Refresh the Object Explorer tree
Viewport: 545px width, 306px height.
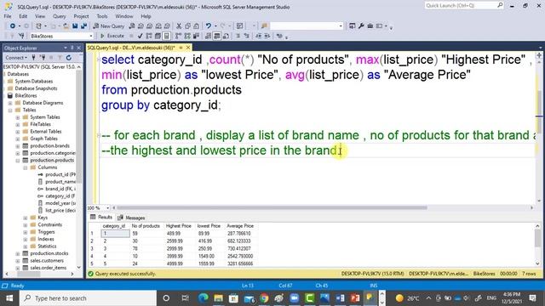pyautogui.click(x=69, y=58)
